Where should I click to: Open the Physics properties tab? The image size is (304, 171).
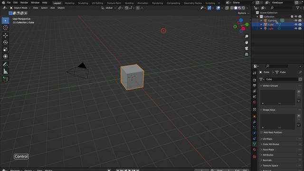[255, 133]
